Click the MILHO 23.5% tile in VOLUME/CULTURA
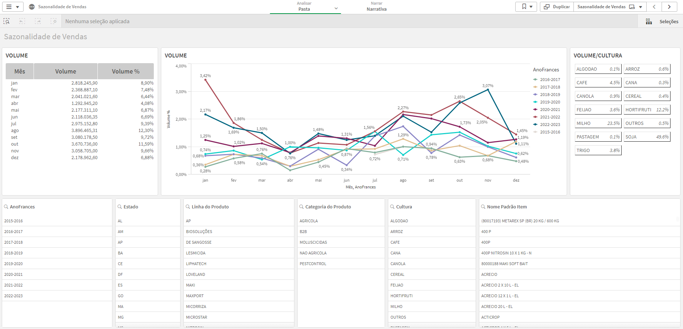 [598, 123]
